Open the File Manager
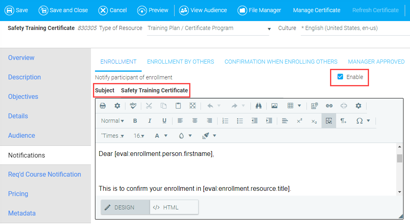Screen dimensions: 410x224 [259, 10]
